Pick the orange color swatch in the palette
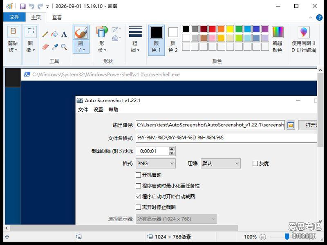Viewport: 327px width, 245px height. click(221, 29)
